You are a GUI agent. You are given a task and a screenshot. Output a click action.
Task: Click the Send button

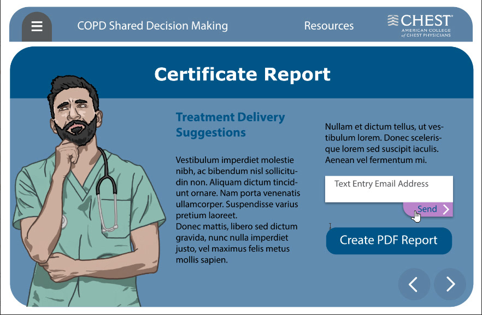(428, 209)
